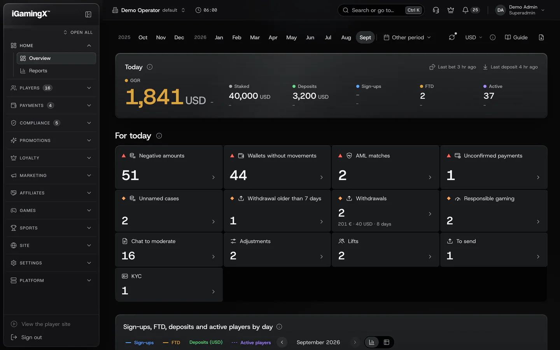
Task: Click OPEN ALL to expand sections
Action: 78,32
